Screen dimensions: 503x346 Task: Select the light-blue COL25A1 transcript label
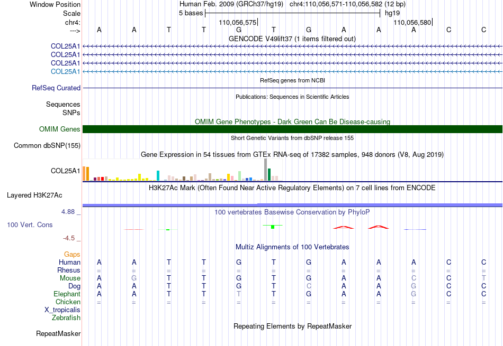(x=66, y=71)
